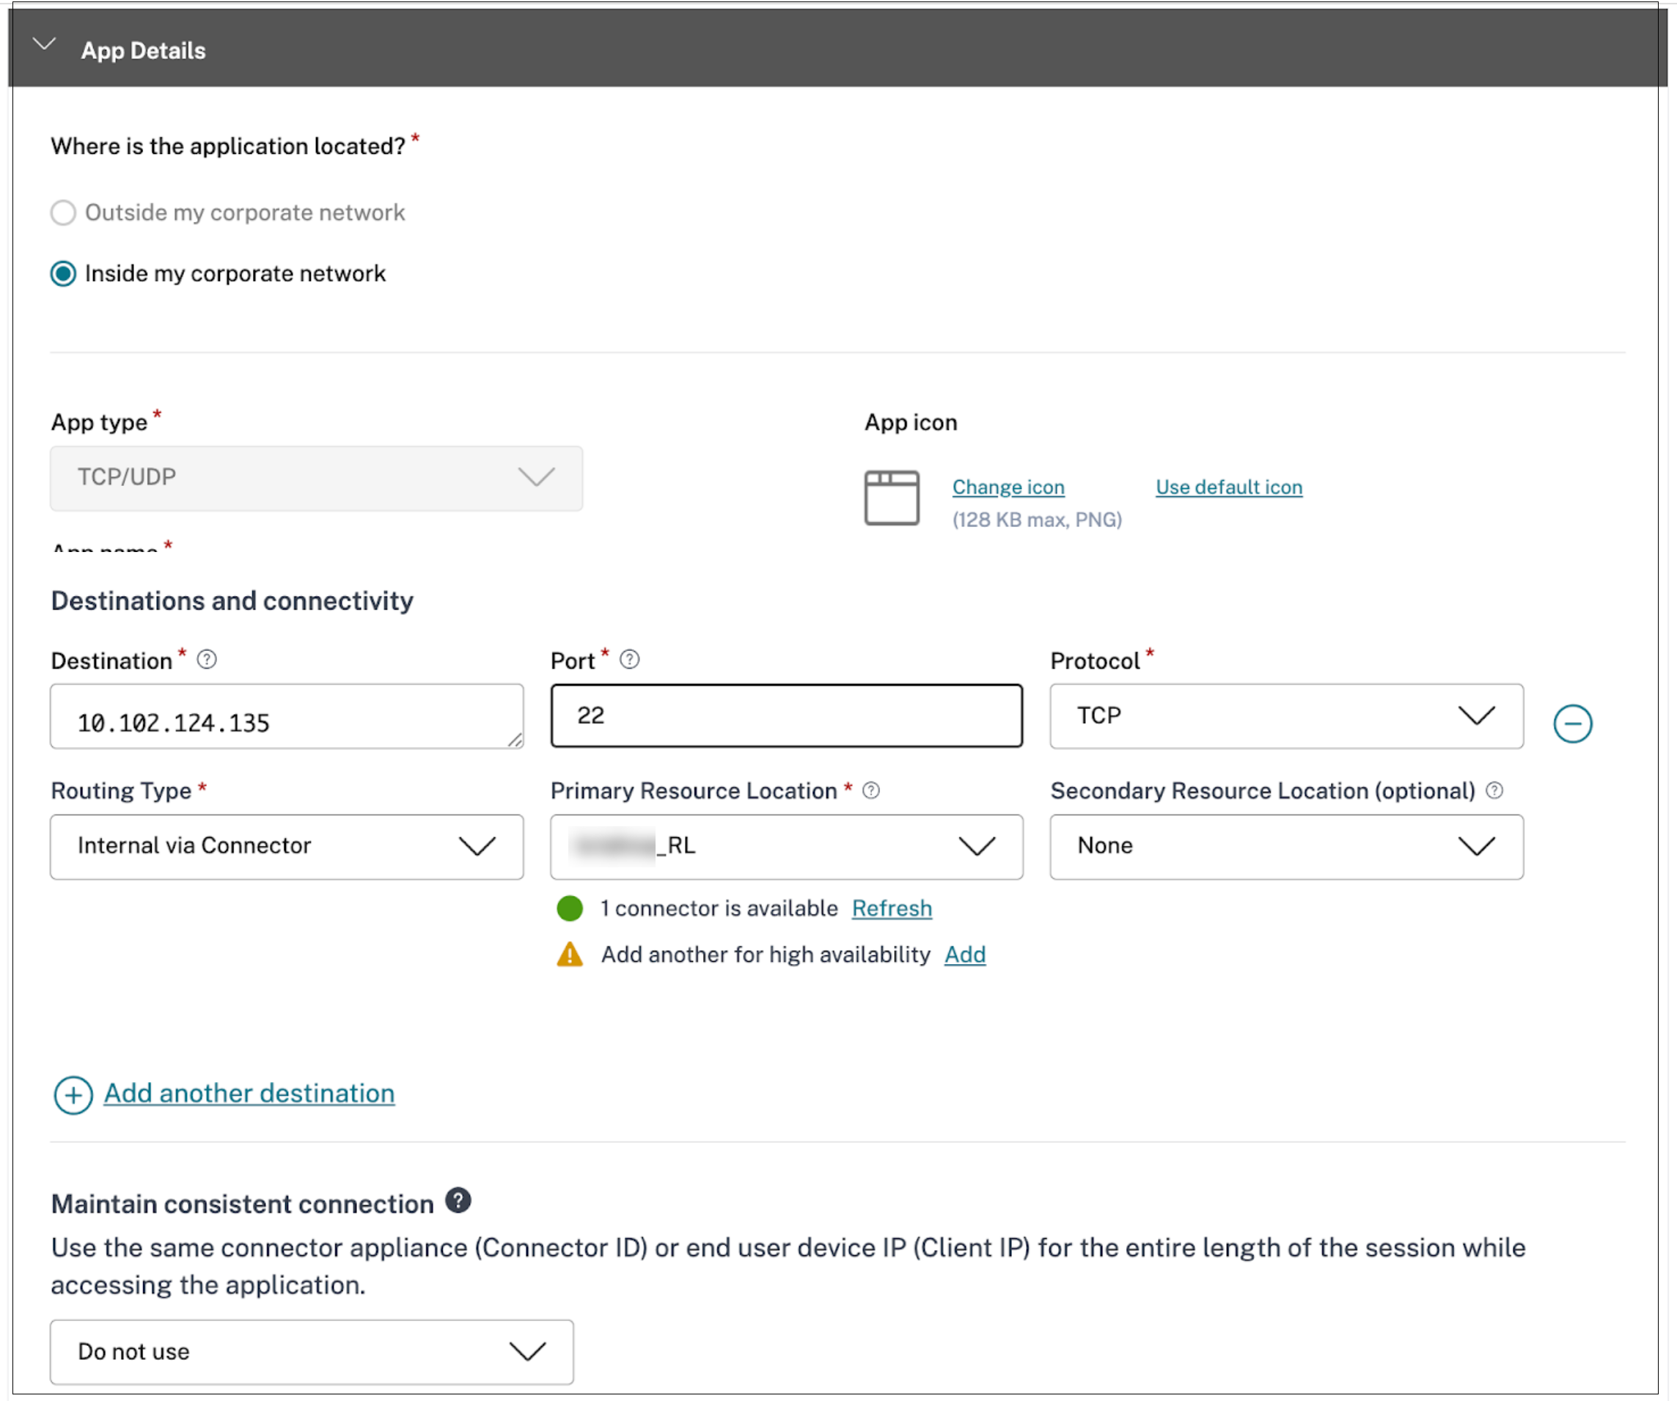1677x1401 pixels.
Task: Click the Destination help question icon
Action: pos(207,659)
